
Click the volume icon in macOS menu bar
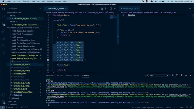point(156,1)
